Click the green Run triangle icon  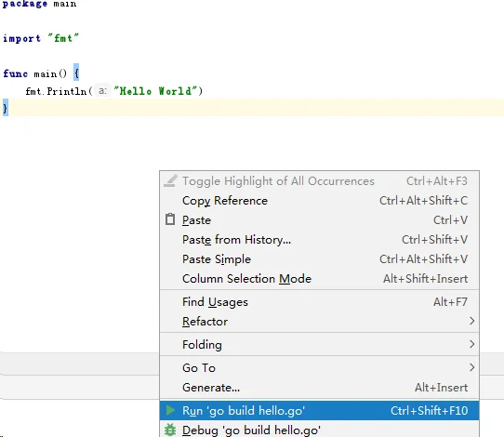tap(171, 410)
